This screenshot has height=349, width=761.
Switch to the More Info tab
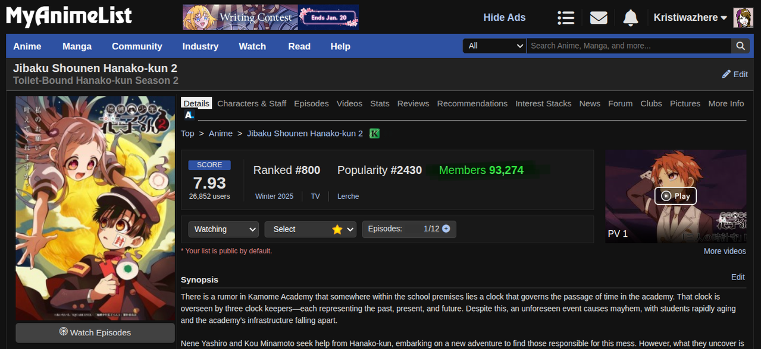click(x=726, y=103)
